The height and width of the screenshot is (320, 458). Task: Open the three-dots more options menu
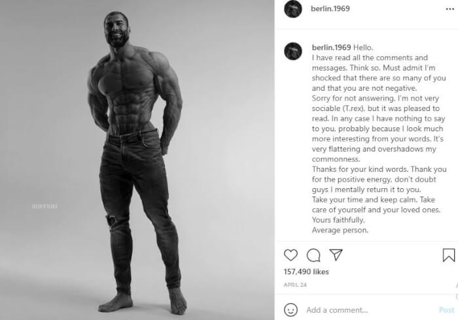pos(450,9)
